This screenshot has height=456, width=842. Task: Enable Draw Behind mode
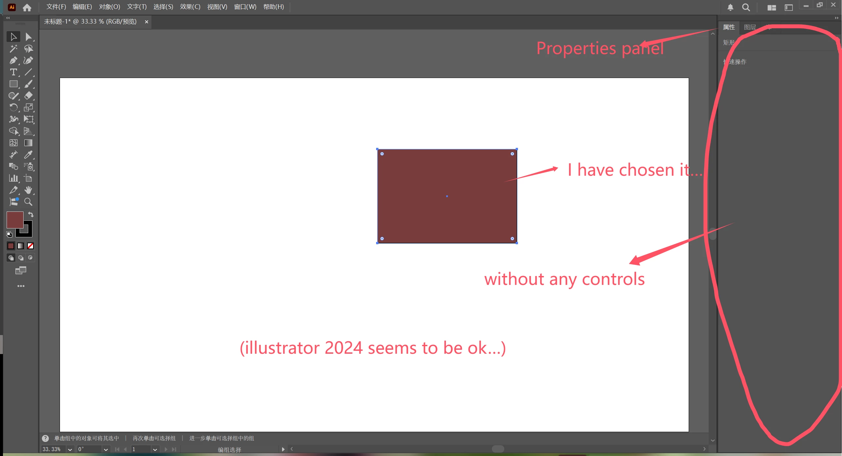coord(21,258)
